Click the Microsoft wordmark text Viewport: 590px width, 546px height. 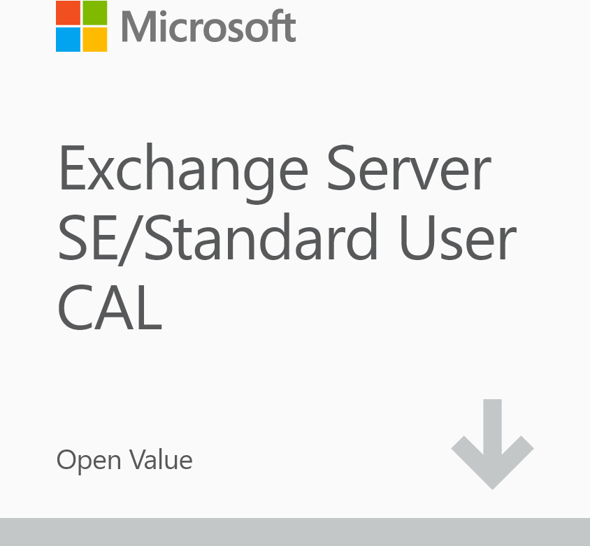click(x=208, y=27)
